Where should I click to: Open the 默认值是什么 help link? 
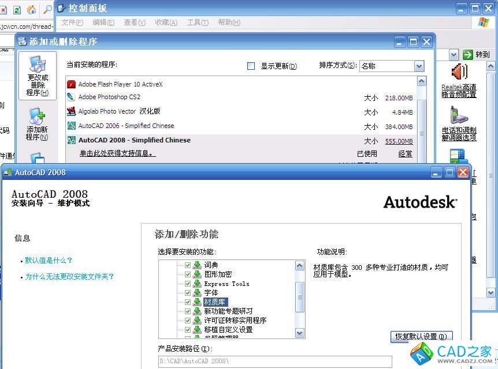coord(49,261)
